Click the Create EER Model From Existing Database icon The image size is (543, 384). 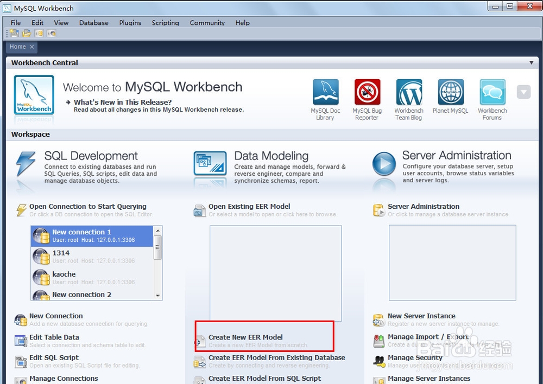coord(200,362)
